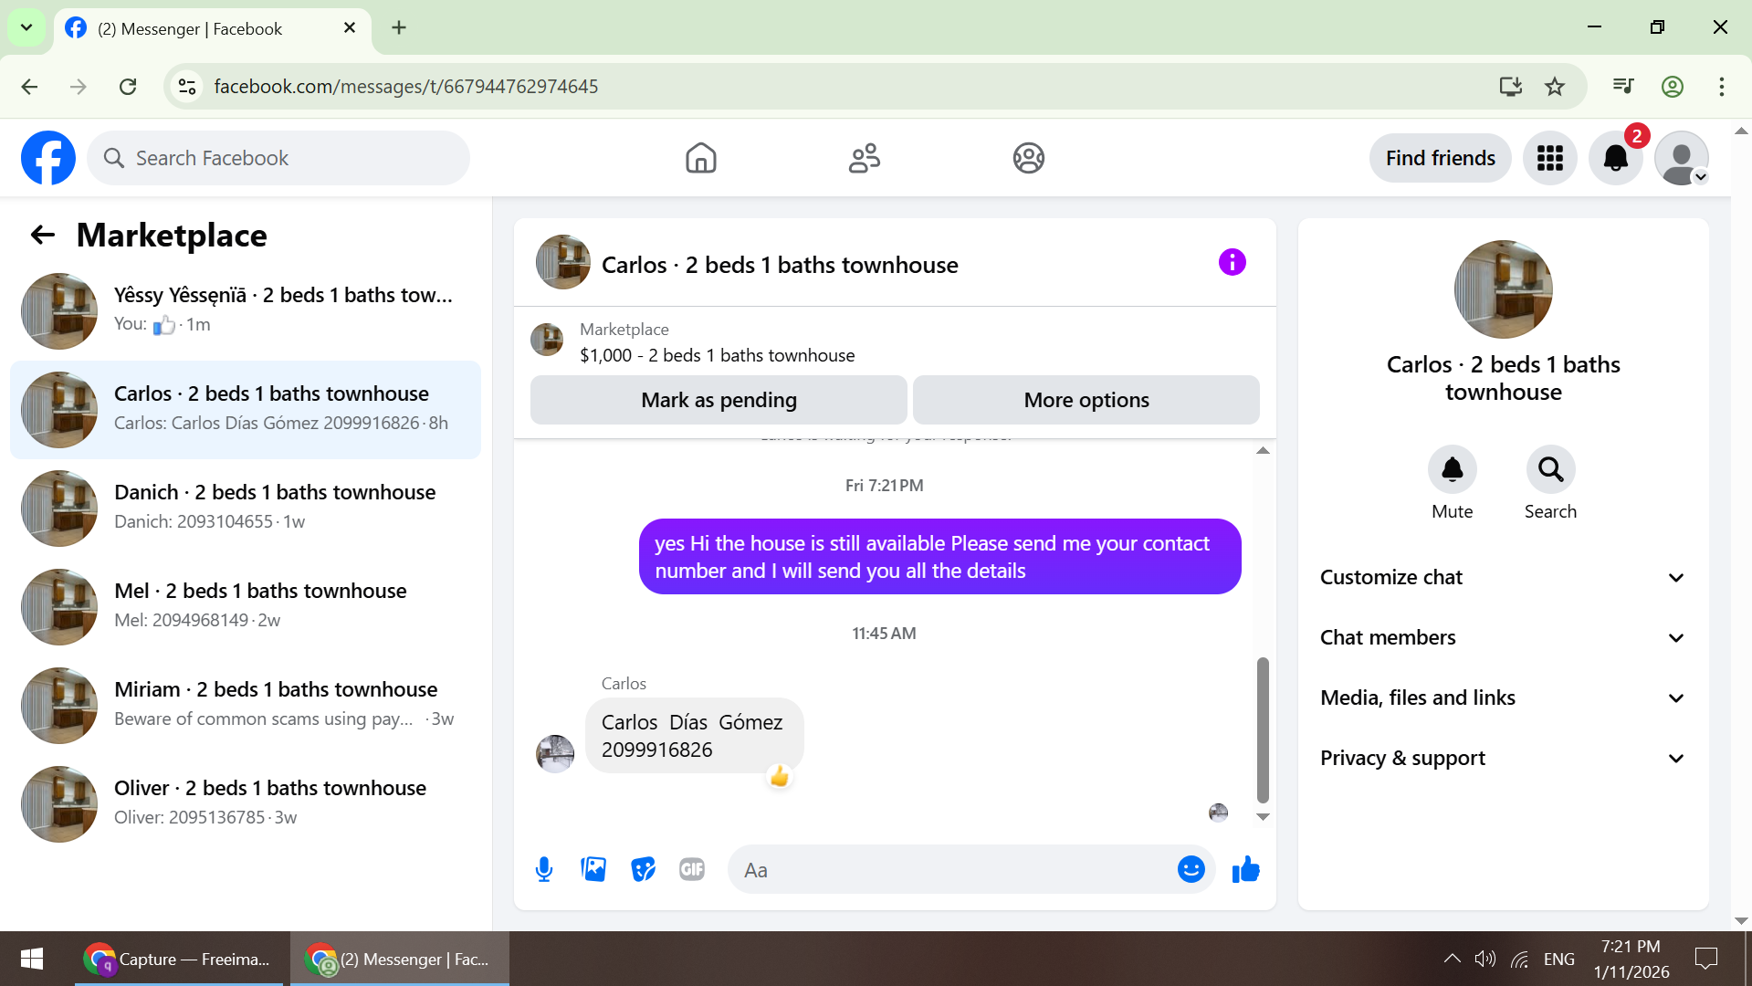Open Marketplace listing $1,000 townhouse link
Image resolution: width=1752 pixels, height=986 pixels.
(x=718, y=355)
